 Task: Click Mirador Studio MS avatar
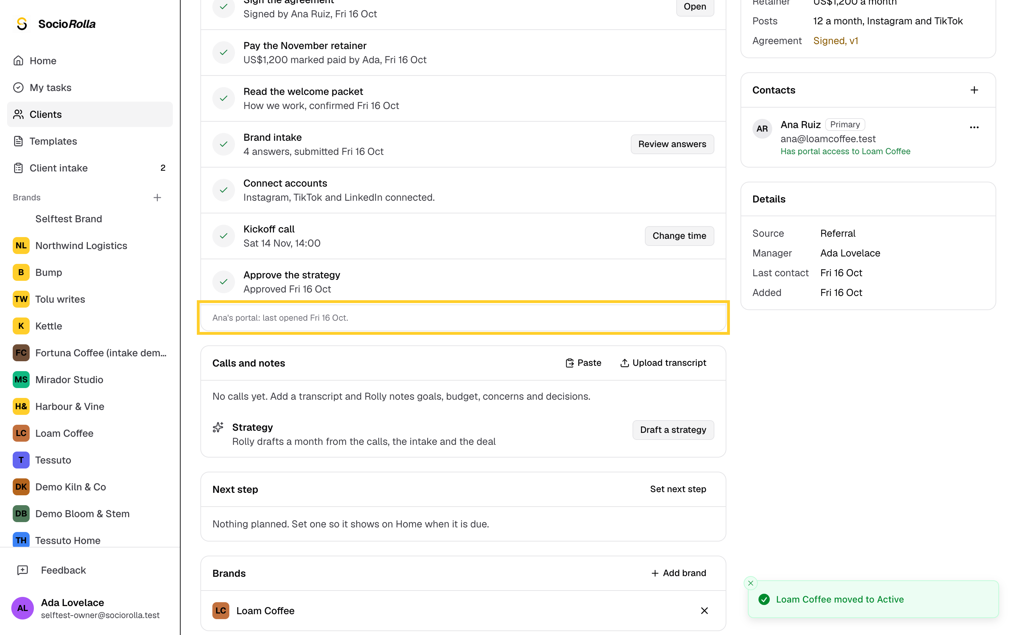click(x=21, y=380)
